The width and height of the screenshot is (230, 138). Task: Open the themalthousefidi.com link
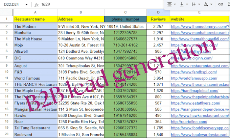[x=200, y=39]
